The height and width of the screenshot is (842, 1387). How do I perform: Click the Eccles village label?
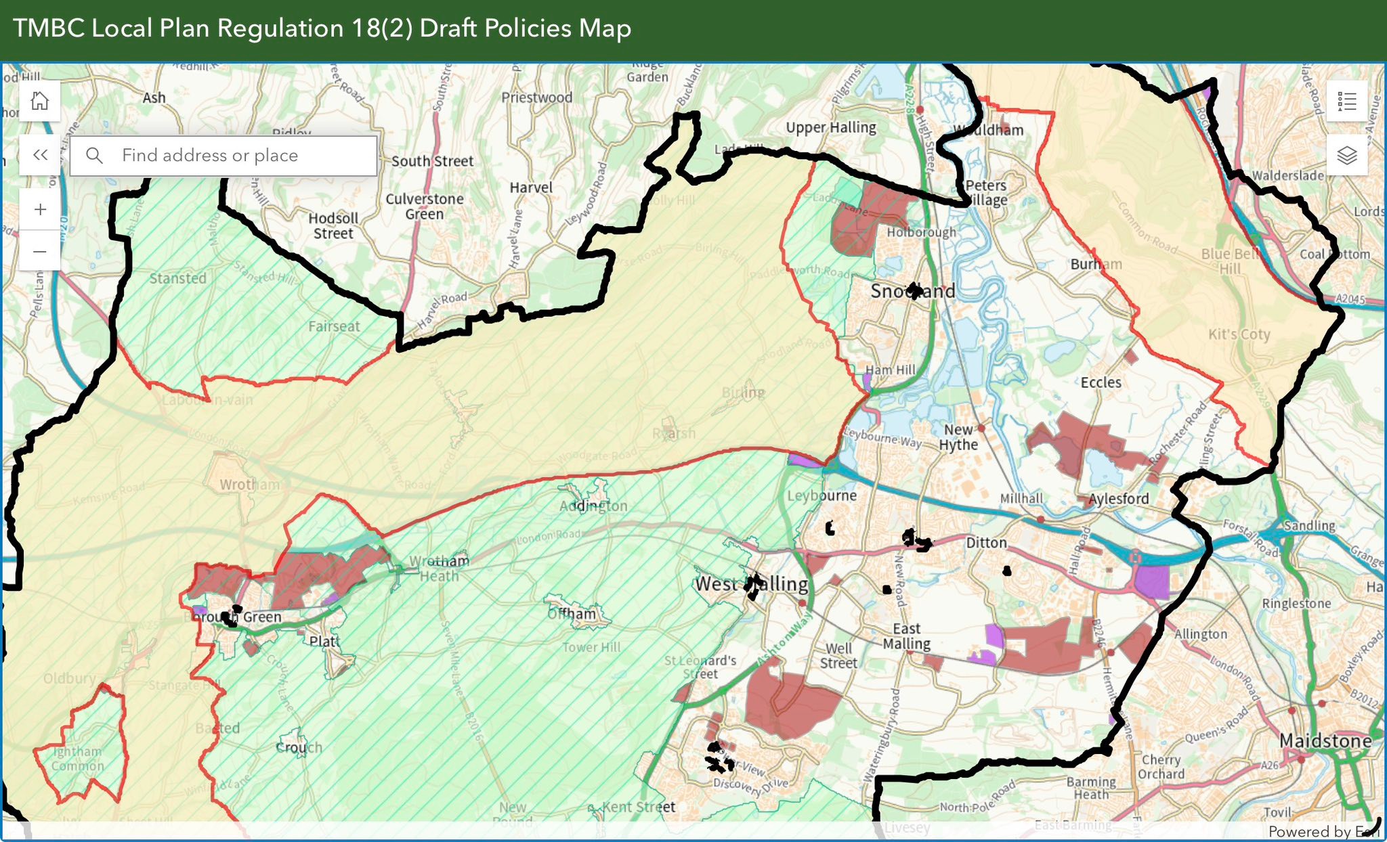[1101, 382]
